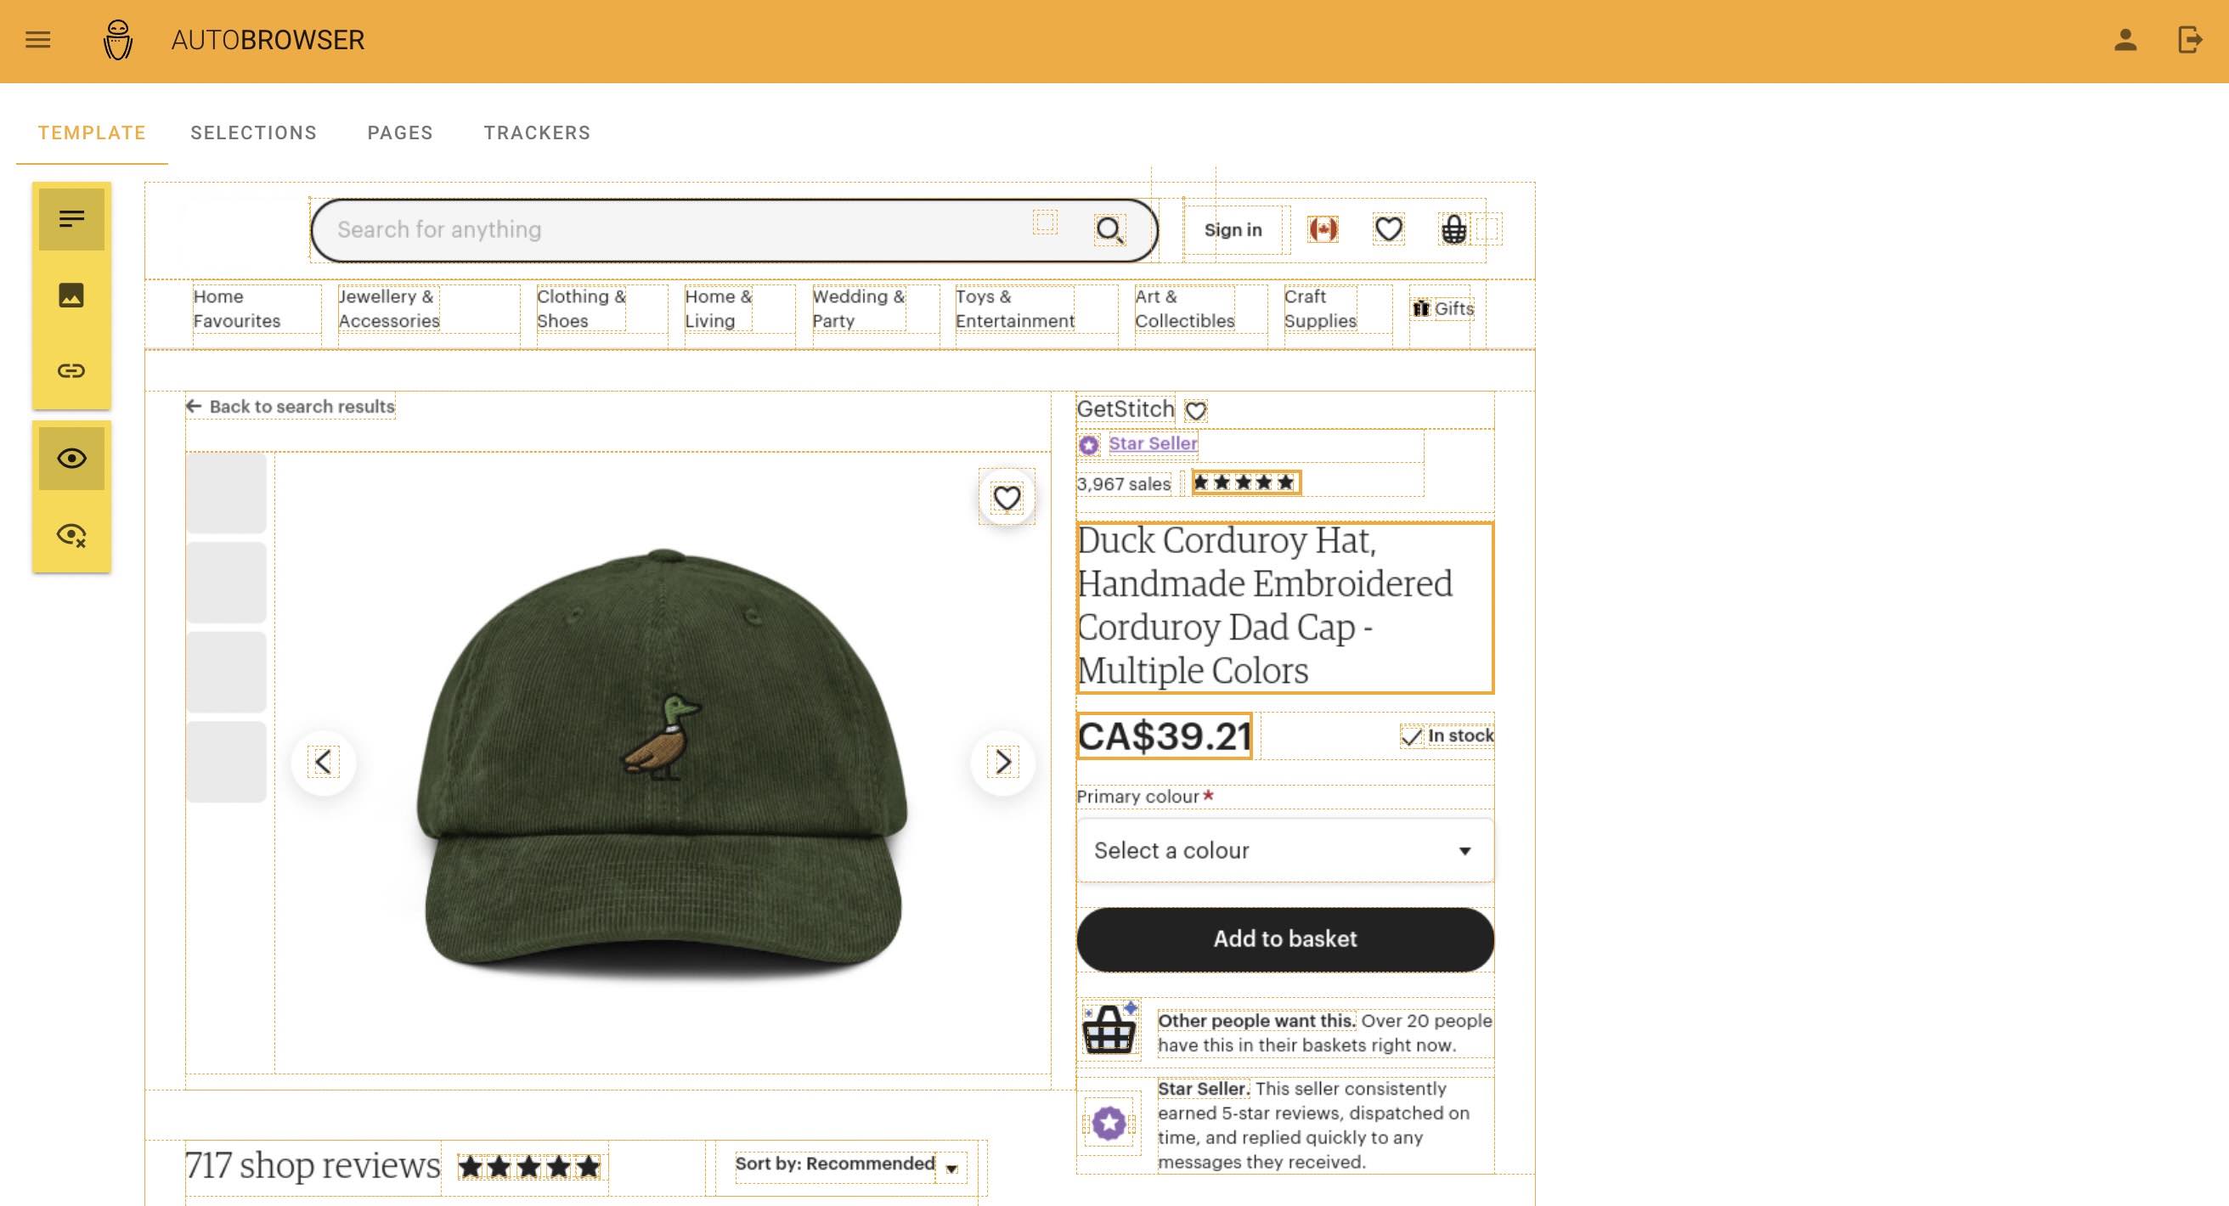Switch to the TRACKERS tab
Screen dimensions: 2229x1206
(537, 133)
